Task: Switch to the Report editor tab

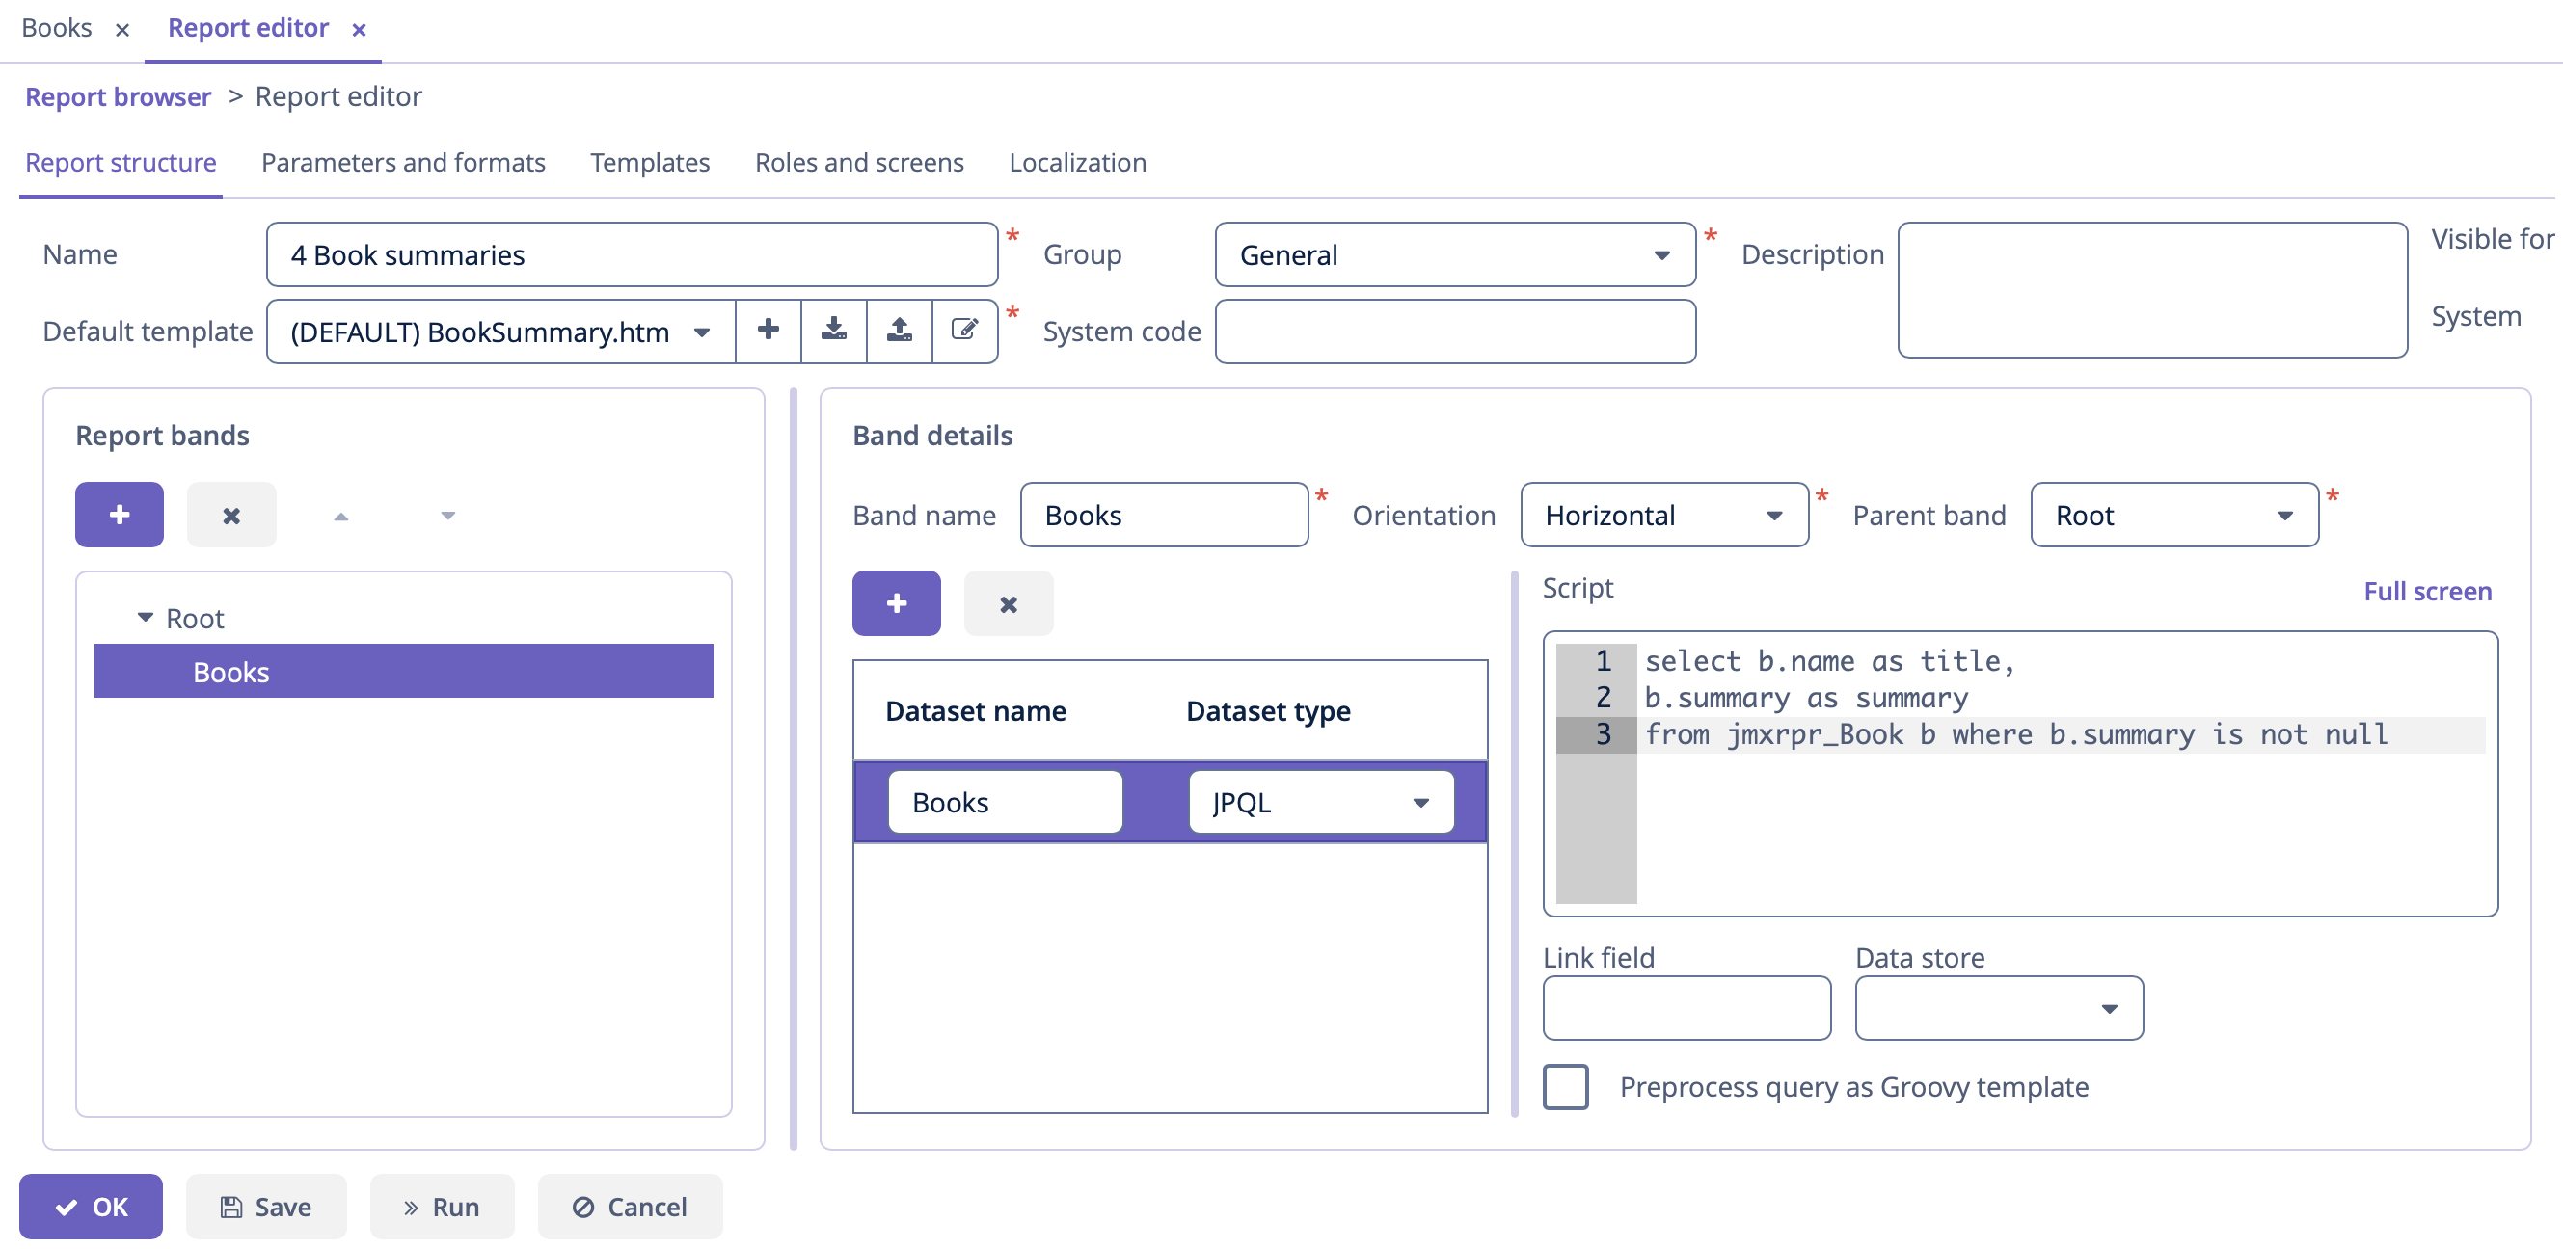Action: [x=248, y=28]
